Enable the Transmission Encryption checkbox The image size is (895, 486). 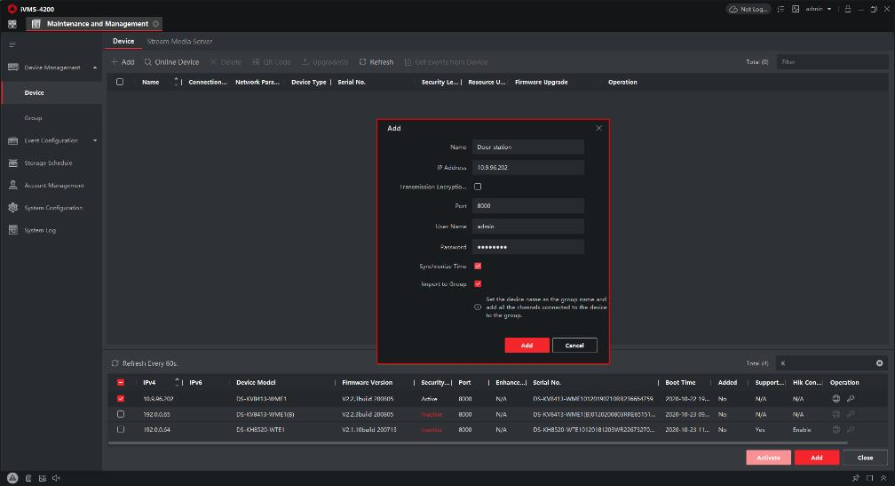[x=478, y=187]
